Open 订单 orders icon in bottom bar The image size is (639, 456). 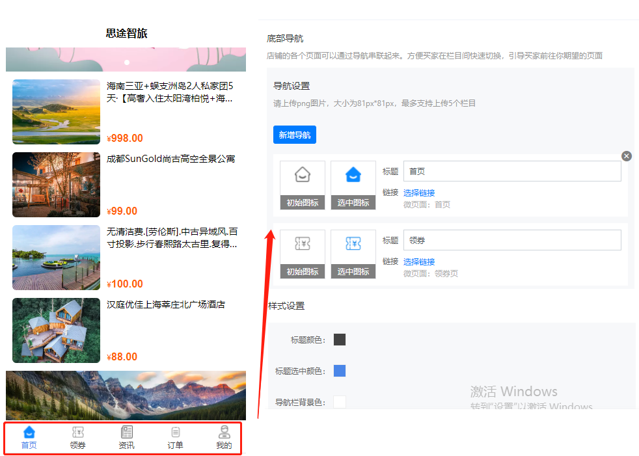pyautogui.click(x=176, y=432)
